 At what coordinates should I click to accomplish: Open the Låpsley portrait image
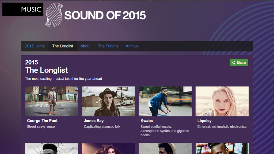tap(222, 101)
